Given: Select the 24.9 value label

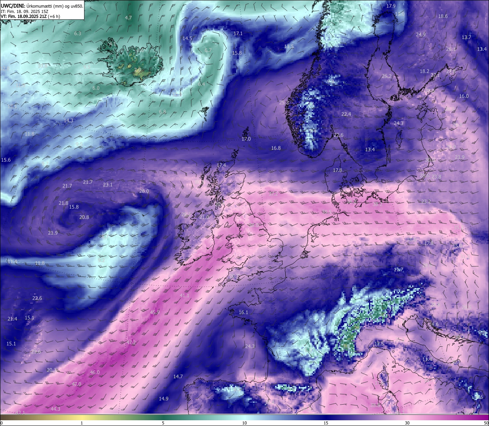Looking at the screenshot, I should 421,35.
